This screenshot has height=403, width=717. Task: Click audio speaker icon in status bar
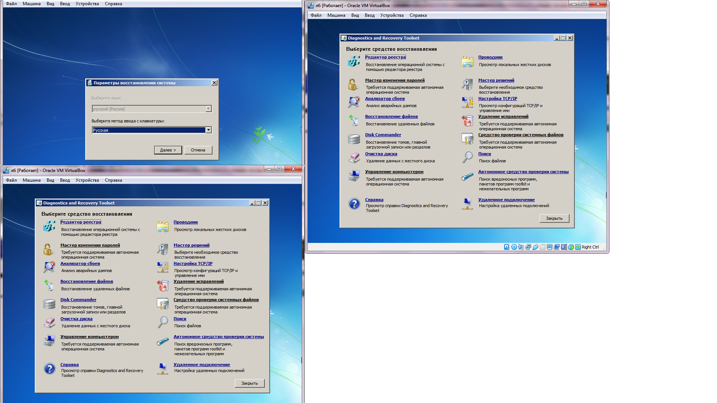[x=521, y=247]
